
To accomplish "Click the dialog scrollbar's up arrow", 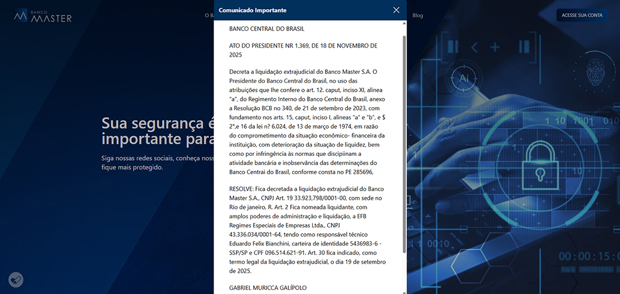I will pyautogui.click(x=404, y=23).
